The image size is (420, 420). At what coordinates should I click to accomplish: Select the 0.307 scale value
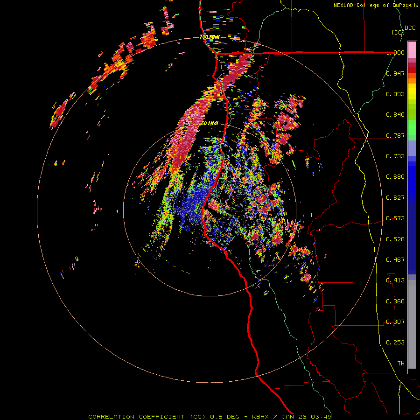(x=395, y=322)
